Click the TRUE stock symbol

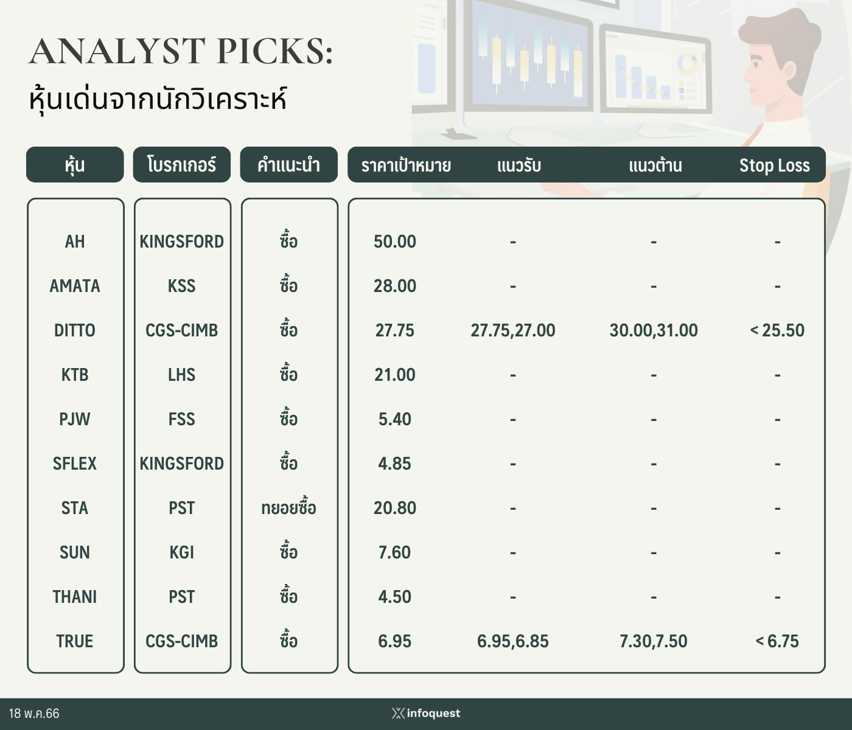75,641
